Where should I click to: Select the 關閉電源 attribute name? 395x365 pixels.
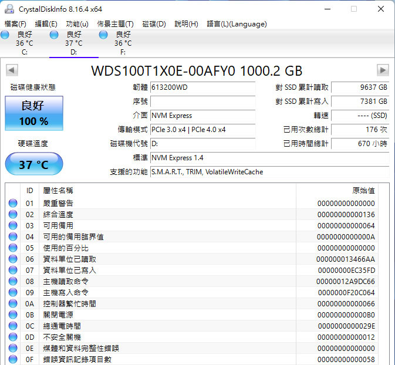coord(58,315)
